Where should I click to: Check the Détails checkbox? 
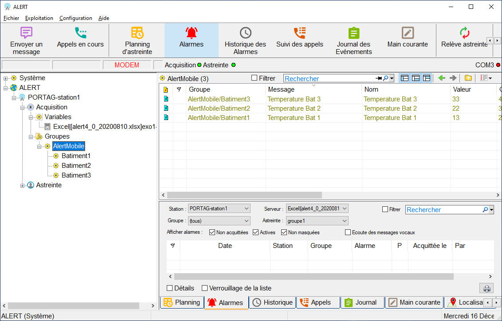169,288
